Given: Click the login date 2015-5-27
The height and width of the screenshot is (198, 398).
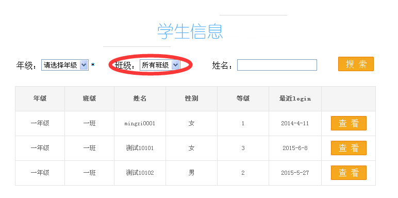Looking at the screenshot, I should click(x=295, y=173).
